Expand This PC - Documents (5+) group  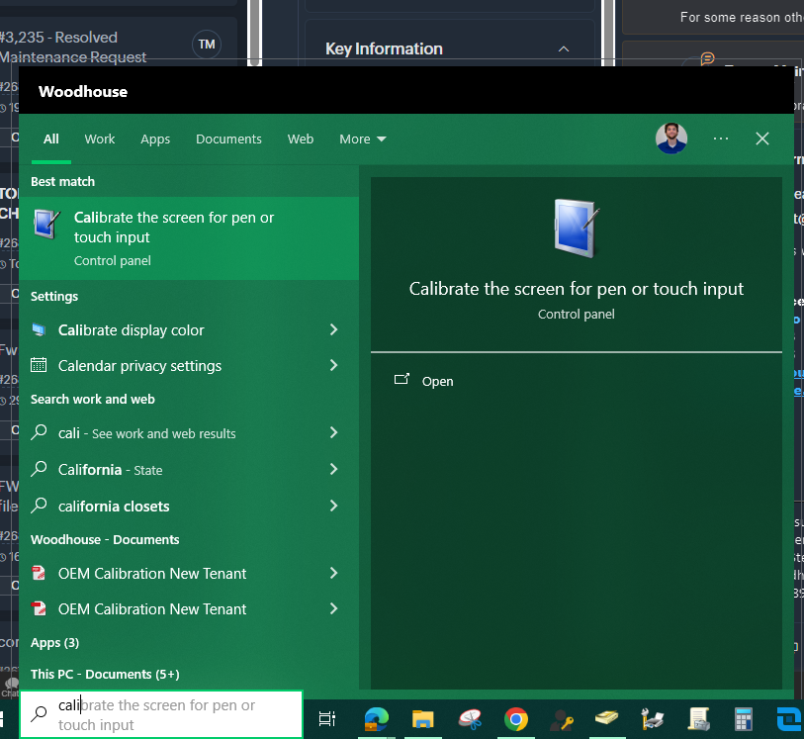[x=105, y=674]
